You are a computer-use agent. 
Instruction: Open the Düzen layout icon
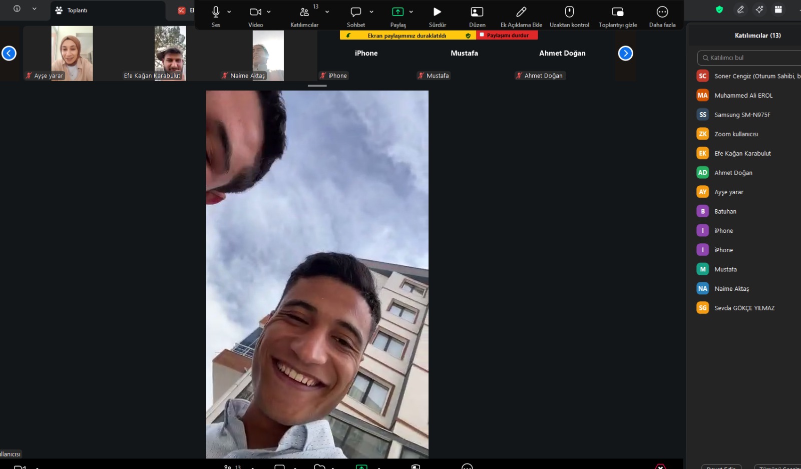pos(477,12)
